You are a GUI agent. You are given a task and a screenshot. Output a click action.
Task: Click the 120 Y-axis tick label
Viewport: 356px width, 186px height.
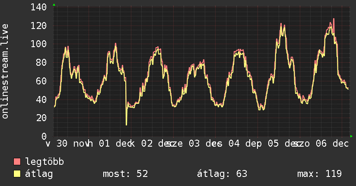coord(38,26)
